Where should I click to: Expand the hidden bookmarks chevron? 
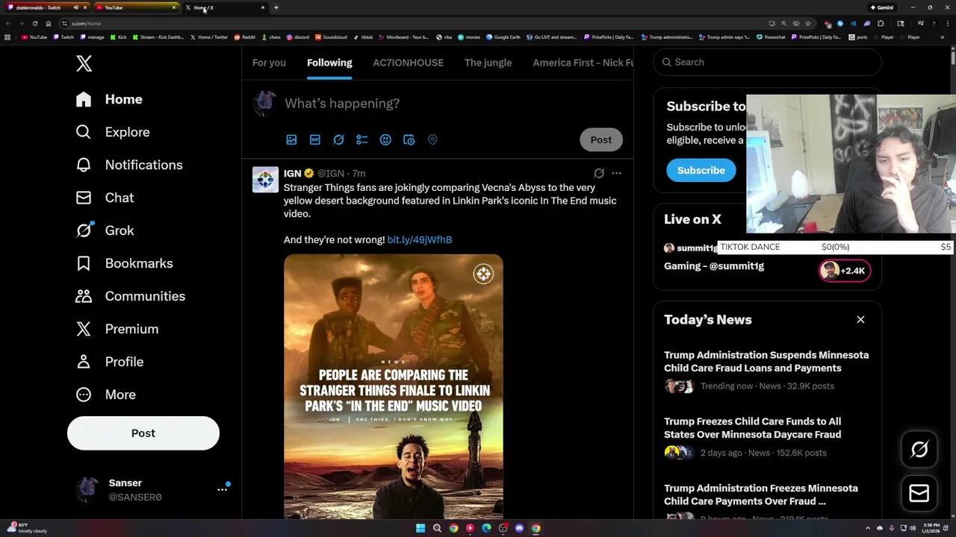coord(943,37)
